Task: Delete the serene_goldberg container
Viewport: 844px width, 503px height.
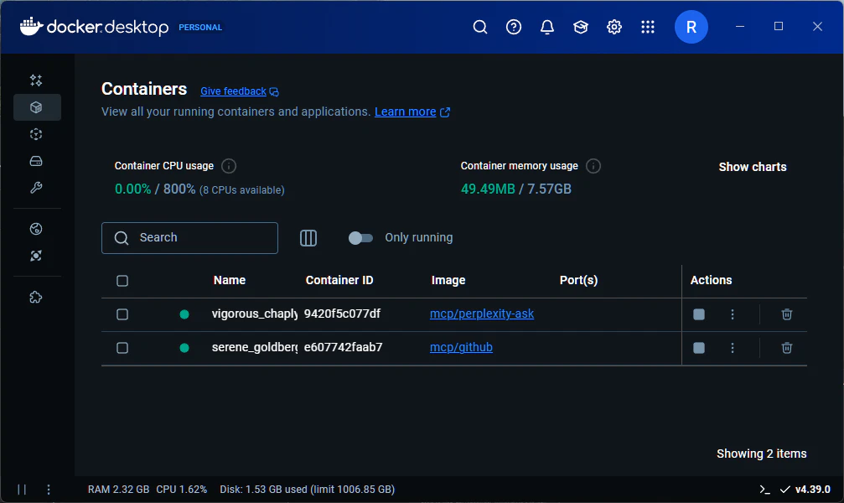Action: click(x=786, y=348)
